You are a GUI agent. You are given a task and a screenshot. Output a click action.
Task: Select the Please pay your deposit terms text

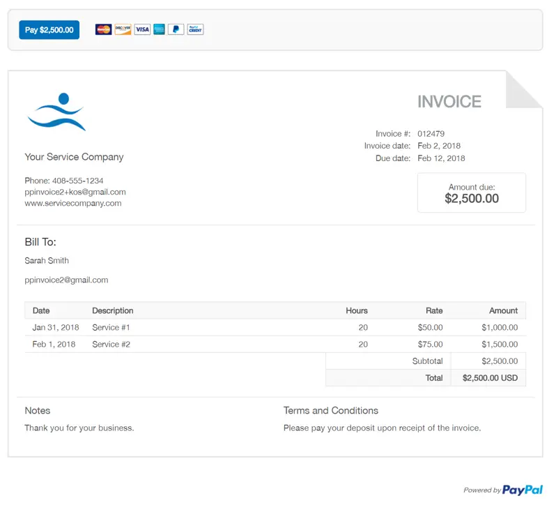(x=383, y=428)
